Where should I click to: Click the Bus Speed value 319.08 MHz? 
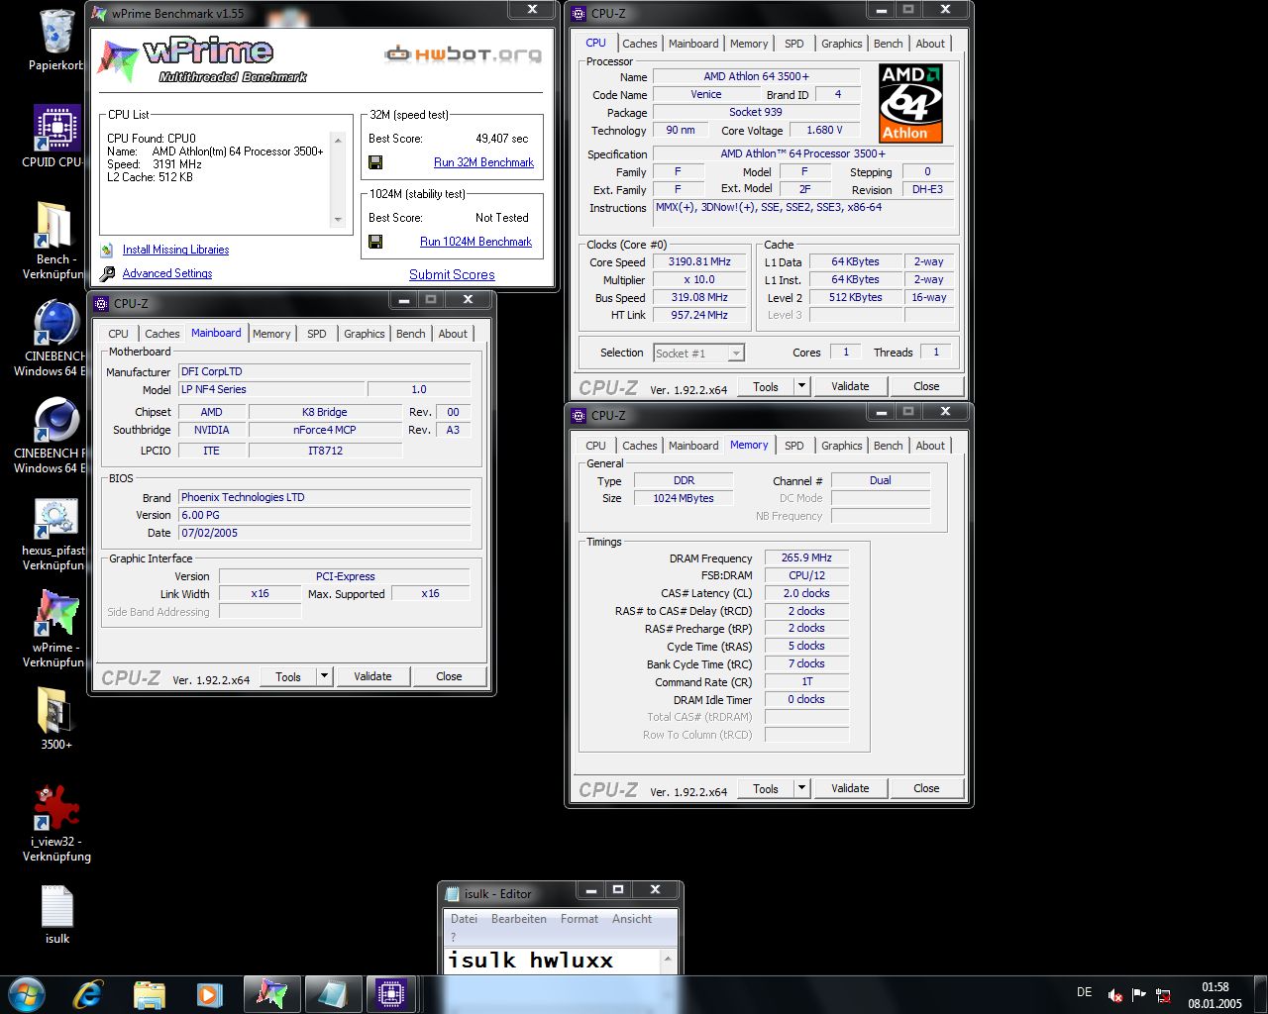pos(700,298)
